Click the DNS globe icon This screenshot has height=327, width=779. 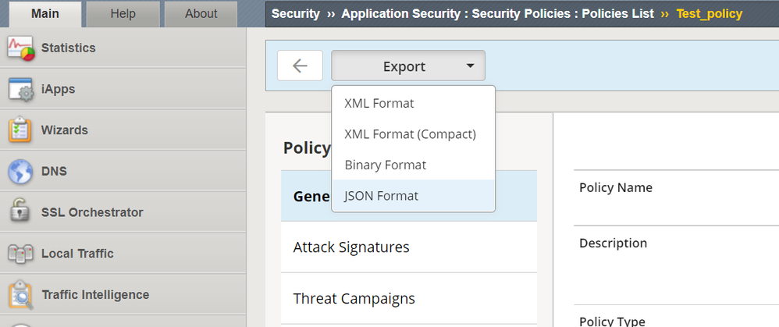pyautogui.click(x=20, y=171)
